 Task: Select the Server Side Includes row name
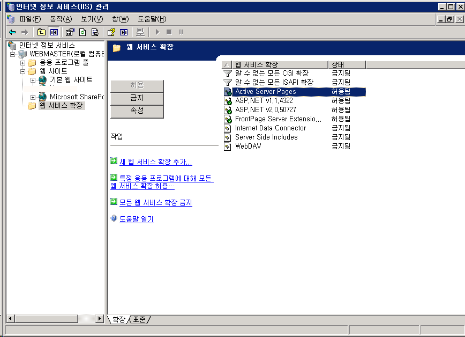(266, 137)
